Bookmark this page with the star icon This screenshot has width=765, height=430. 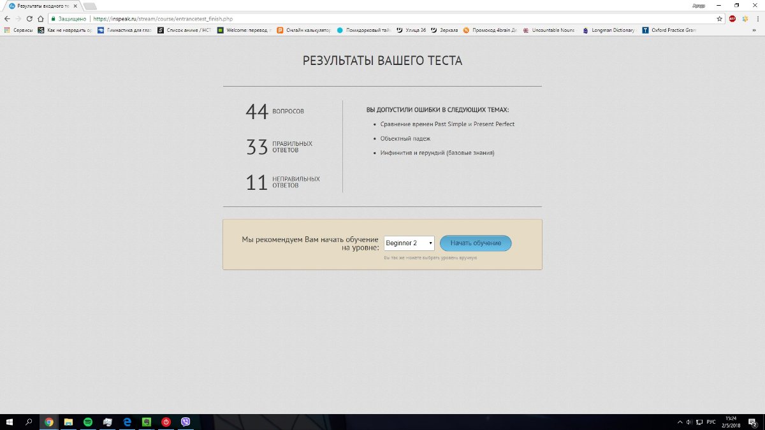tap(720, 19)
